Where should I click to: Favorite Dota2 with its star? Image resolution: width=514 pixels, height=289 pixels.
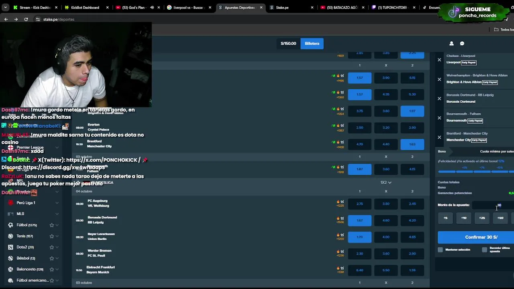[51, 247]
